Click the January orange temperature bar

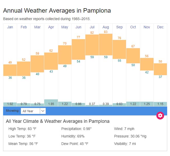pyautogui.click(x=10, y=70)
